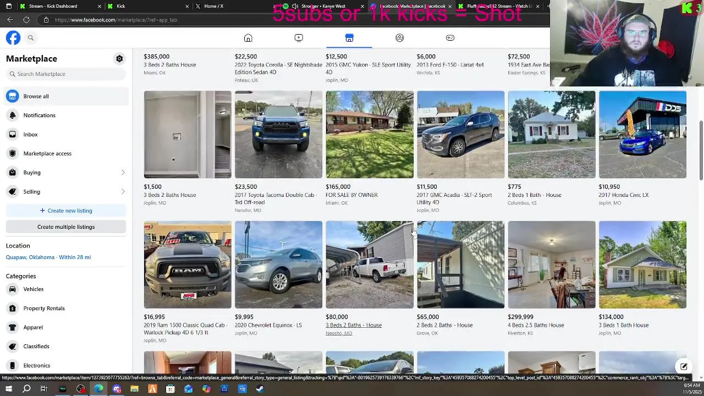Viewport: 704px width, 396px height.
Task: Switch to Stream - Kick Dashboard tab
Action: [60, 6]
